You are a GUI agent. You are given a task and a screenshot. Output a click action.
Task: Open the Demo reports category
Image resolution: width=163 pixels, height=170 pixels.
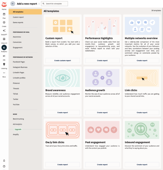pyautogui.click(x=18, y=22)
